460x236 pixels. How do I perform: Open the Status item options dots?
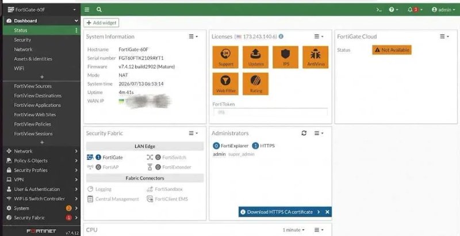[x=76, y=31]
